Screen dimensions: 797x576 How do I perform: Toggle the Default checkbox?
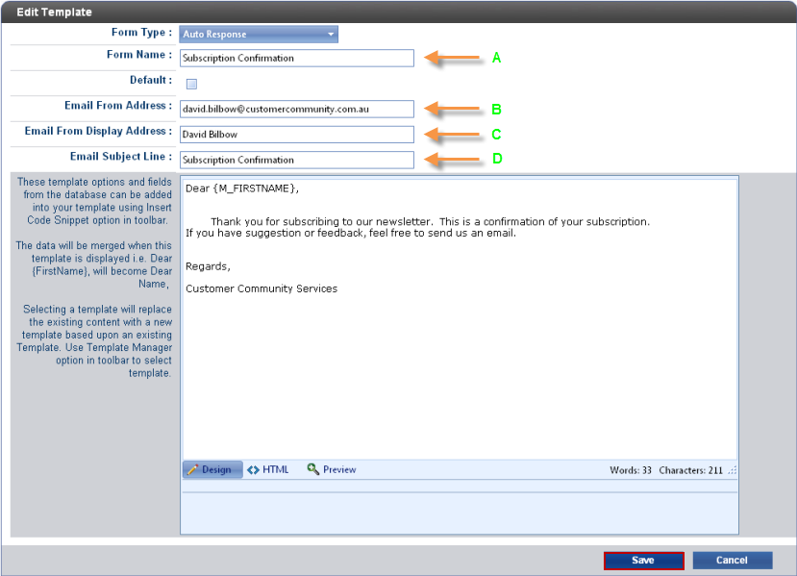[191, 84]
